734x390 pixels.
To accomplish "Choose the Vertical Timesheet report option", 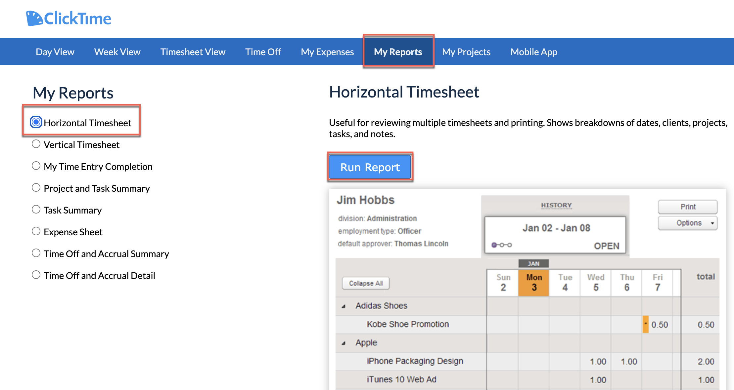I will click(x=36, y=144).
